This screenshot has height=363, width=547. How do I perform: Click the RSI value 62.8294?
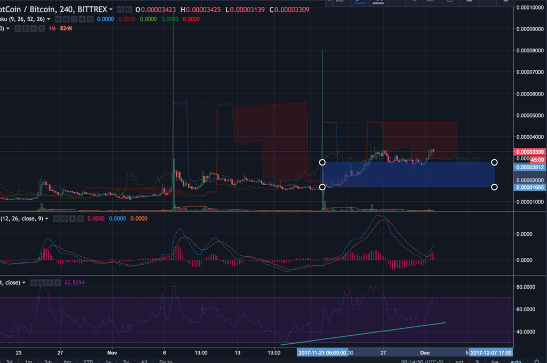[x=75, y=282]
